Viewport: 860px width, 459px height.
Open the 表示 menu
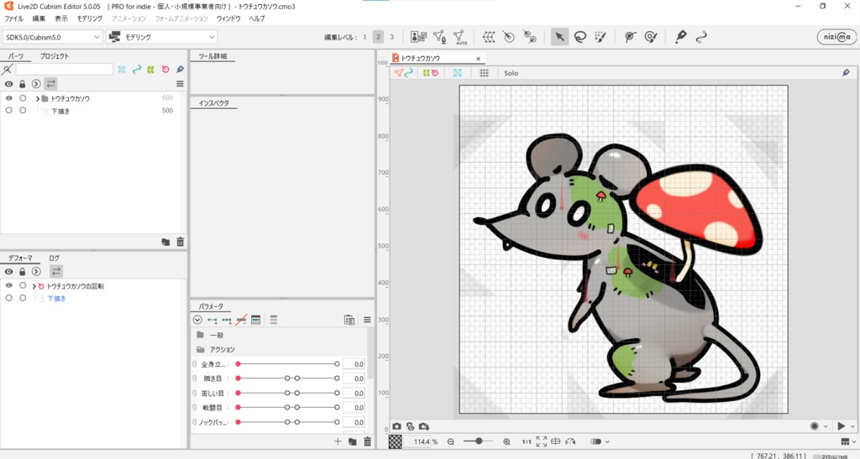click(61, 18)
